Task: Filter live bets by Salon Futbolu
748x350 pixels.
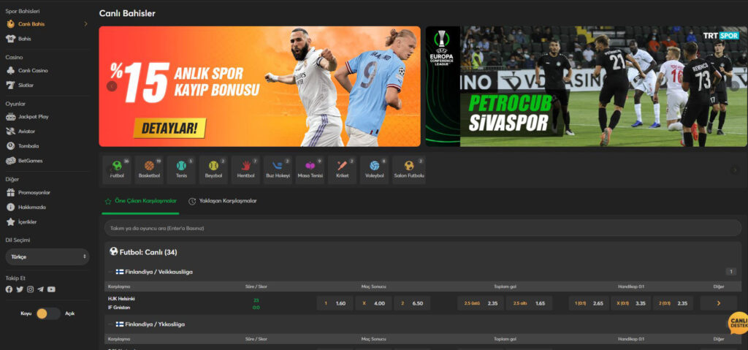Action: (409, 170)
